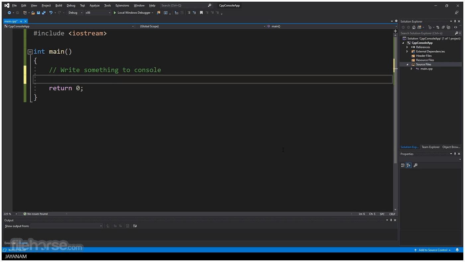Click the Live Share feedback icon top right
The width and height of the screenshot is (465, 262).
457,13
